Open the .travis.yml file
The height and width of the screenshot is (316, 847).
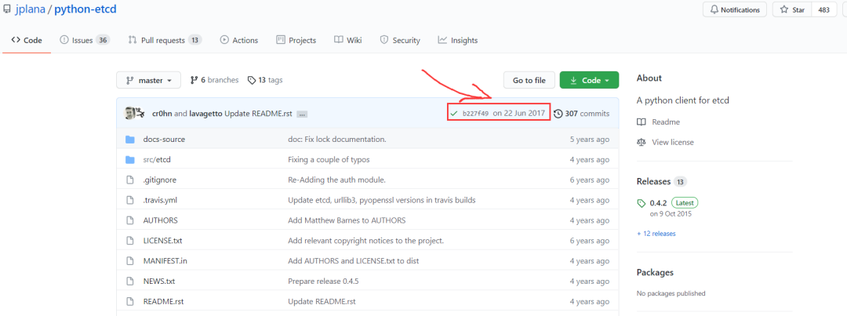(161, 201)
